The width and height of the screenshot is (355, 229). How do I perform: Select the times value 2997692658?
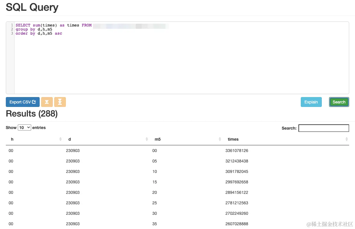pos(237,182)
